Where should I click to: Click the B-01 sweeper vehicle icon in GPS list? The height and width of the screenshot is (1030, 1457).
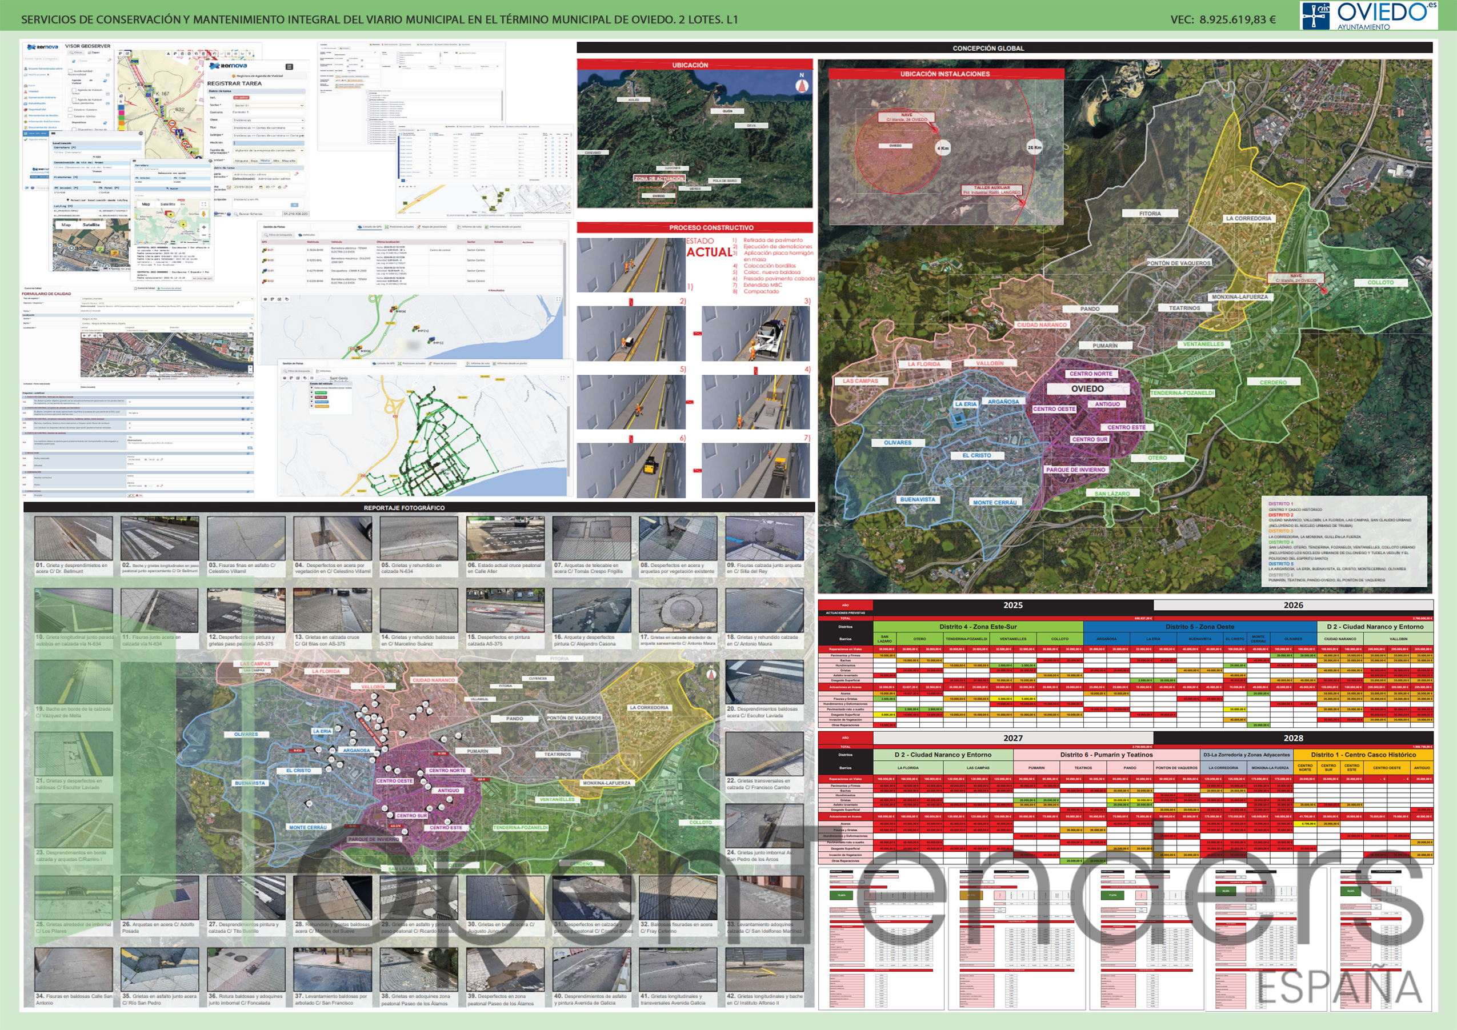coord(265,250)
